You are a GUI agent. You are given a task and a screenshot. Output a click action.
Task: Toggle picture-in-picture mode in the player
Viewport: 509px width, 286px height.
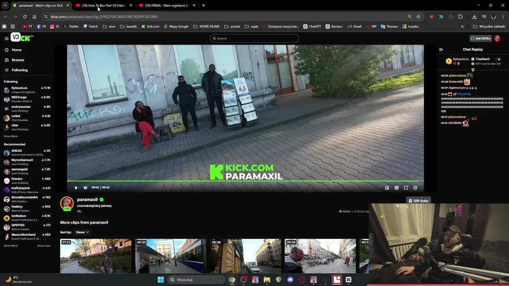pyautogui.click(x=387, y=187)
